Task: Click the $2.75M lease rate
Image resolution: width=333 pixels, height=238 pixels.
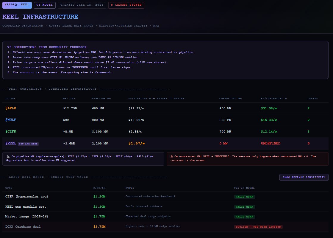Action: [99, 226]
